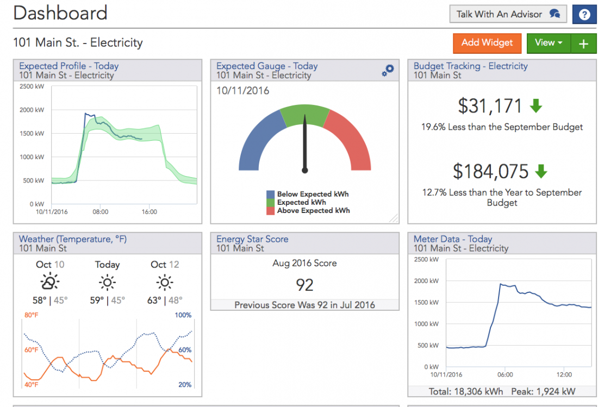
Task: Click the sunny icon under Today
Action: (x=107, y=283)
